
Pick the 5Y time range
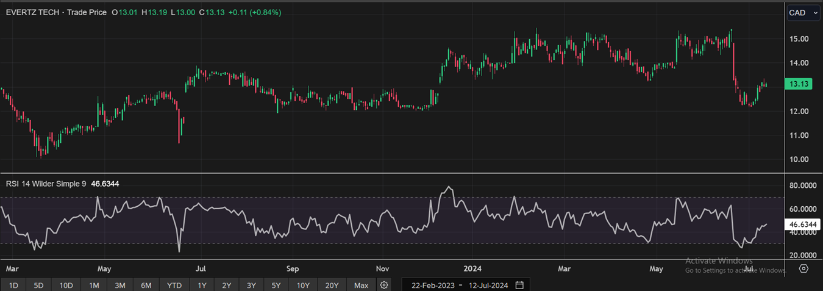coord(276,285)
